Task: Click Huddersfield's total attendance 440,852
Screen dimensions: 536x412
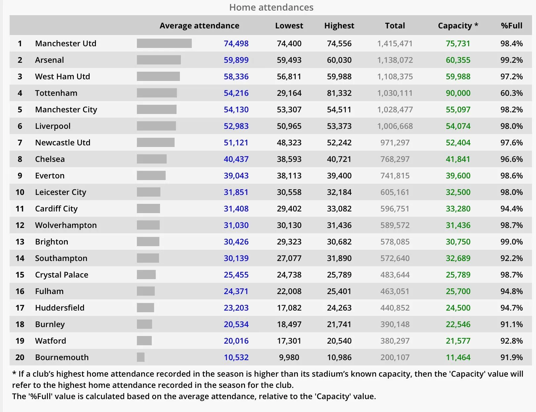Action: click(395, 308)
